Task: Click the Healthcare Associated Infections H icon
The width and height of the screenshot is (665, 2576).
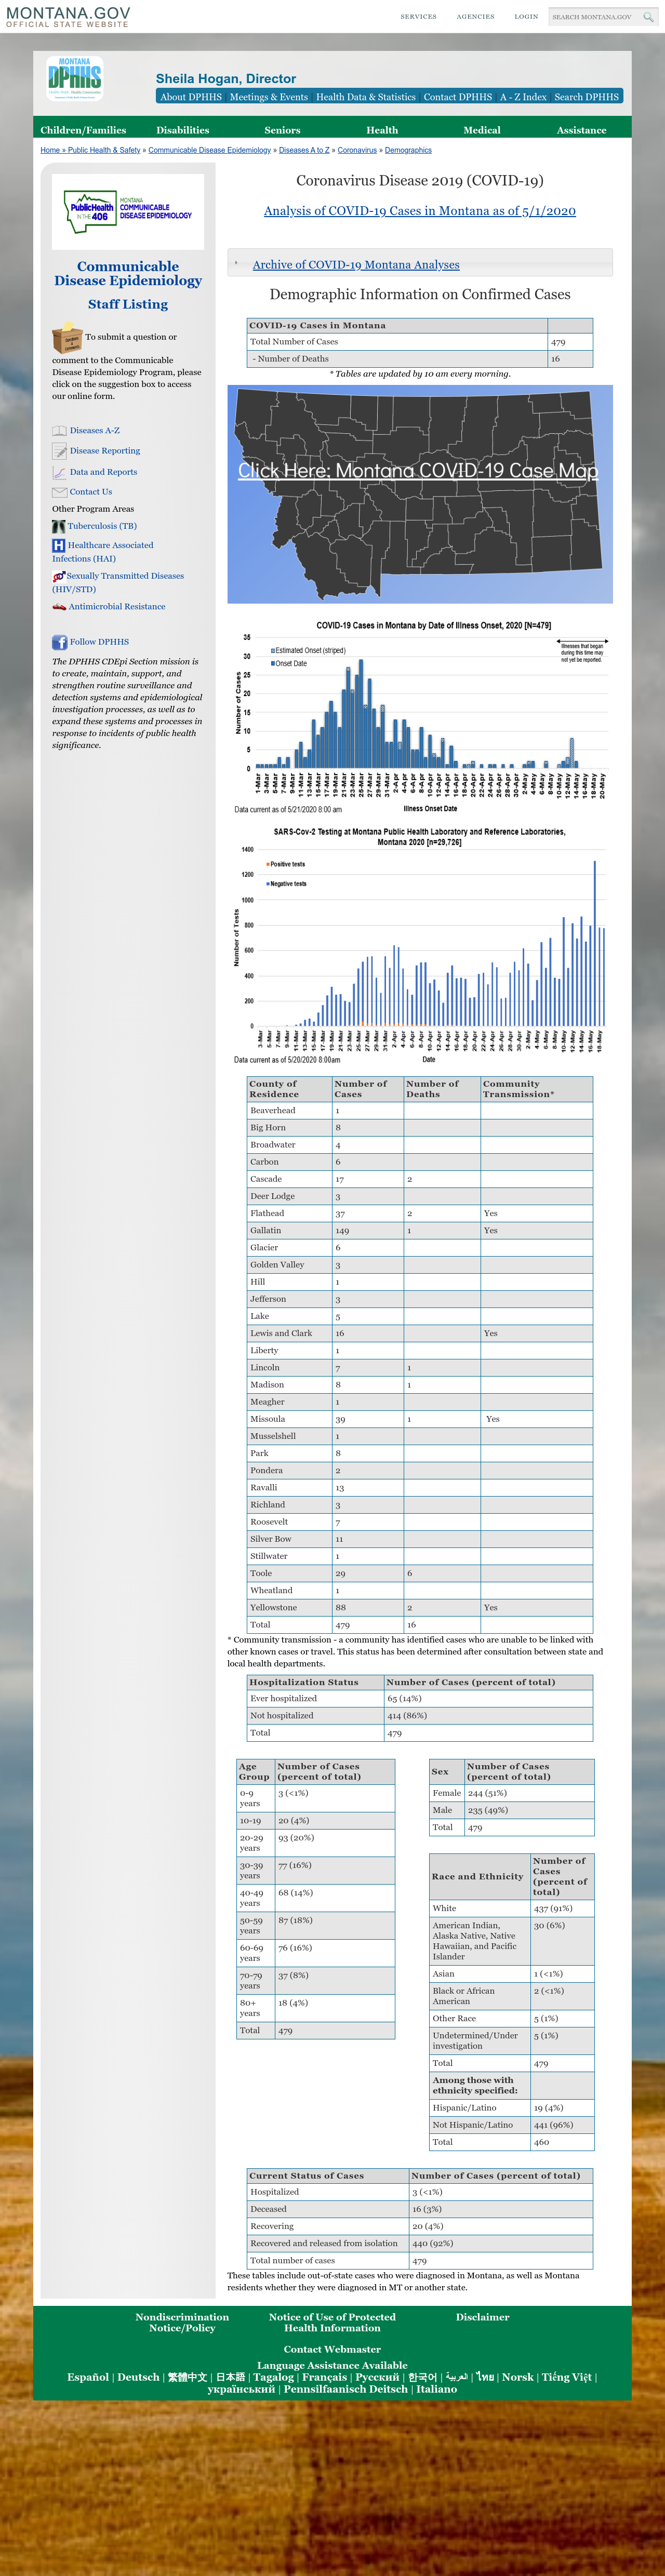Action: (x=58, y=545)
